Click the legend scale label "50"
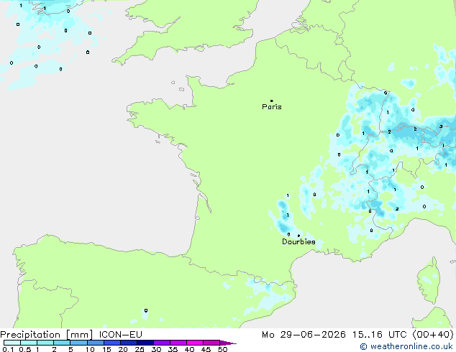 tap(222, 349)
